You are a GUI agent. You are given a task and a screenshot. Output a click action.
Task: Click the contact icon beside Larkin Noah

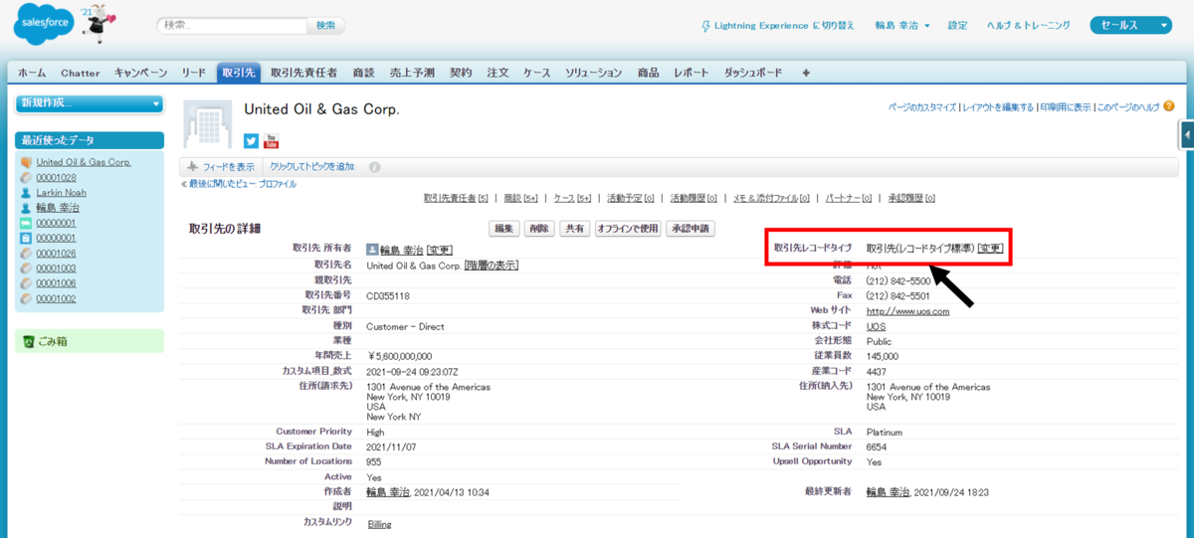26,192
